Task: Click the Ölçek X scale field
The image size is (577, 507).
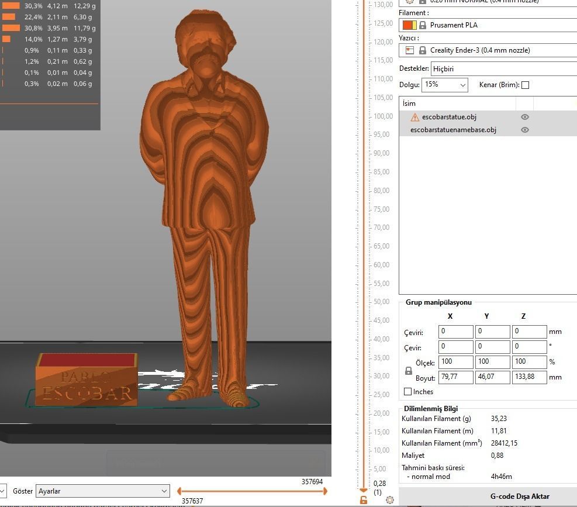Action: click(x=456, y=362)
